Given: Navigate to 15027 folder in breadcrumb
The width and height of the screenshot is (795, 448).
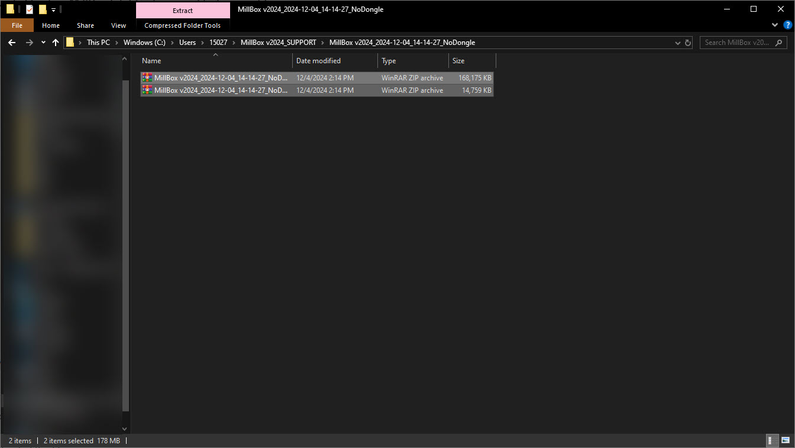Looking at the screenshot, I should (218, 43).
